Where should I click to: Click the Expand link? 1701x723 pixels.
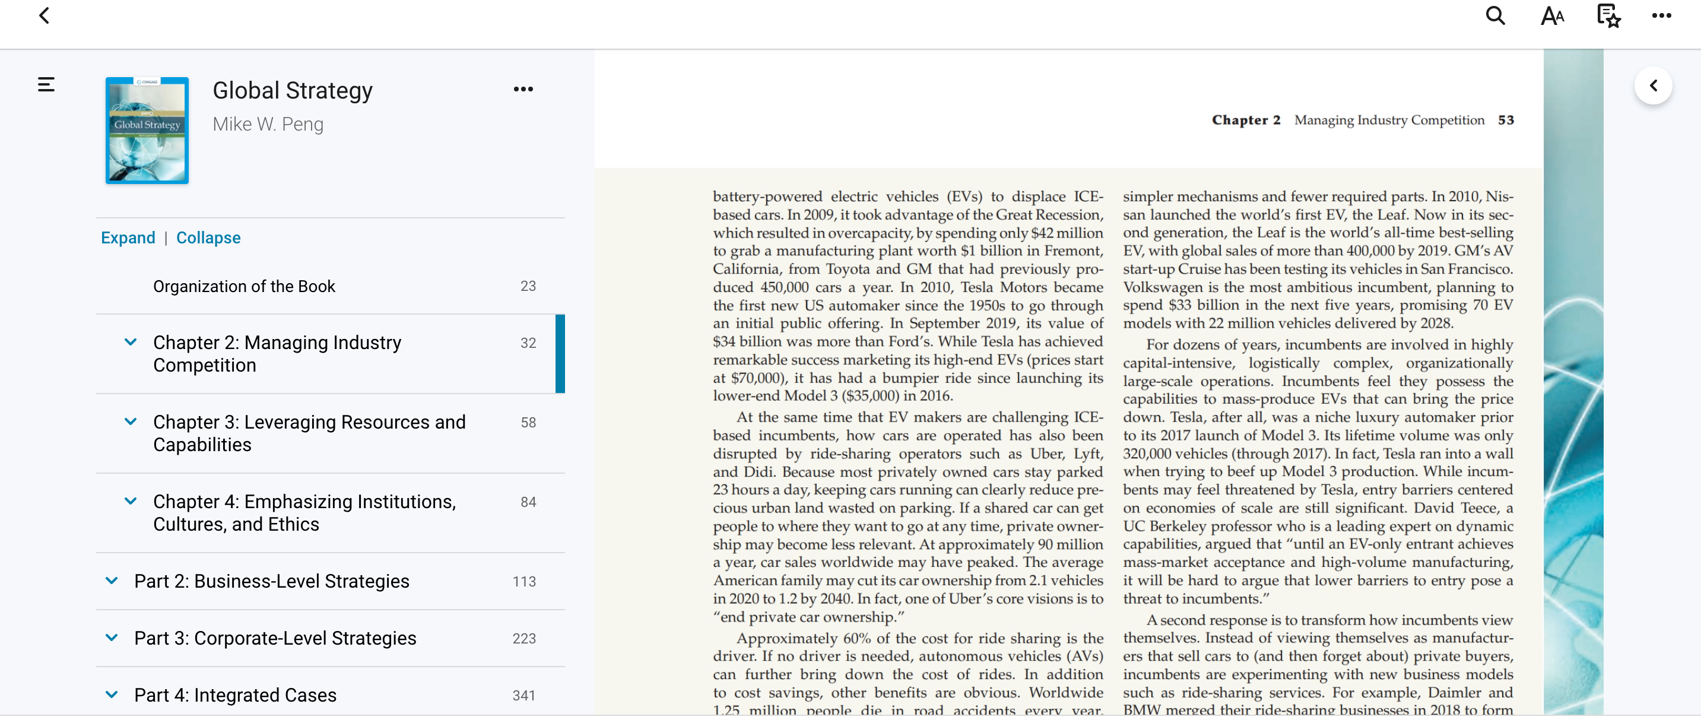(128, 237)
